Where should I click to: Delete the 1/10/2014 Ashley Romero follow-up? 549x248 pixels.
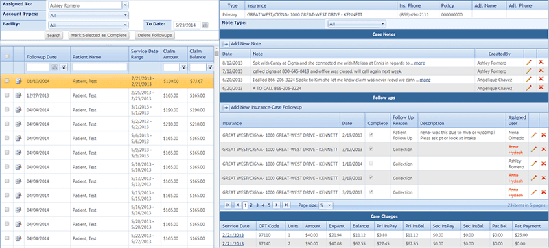click(x=544, y=164)
